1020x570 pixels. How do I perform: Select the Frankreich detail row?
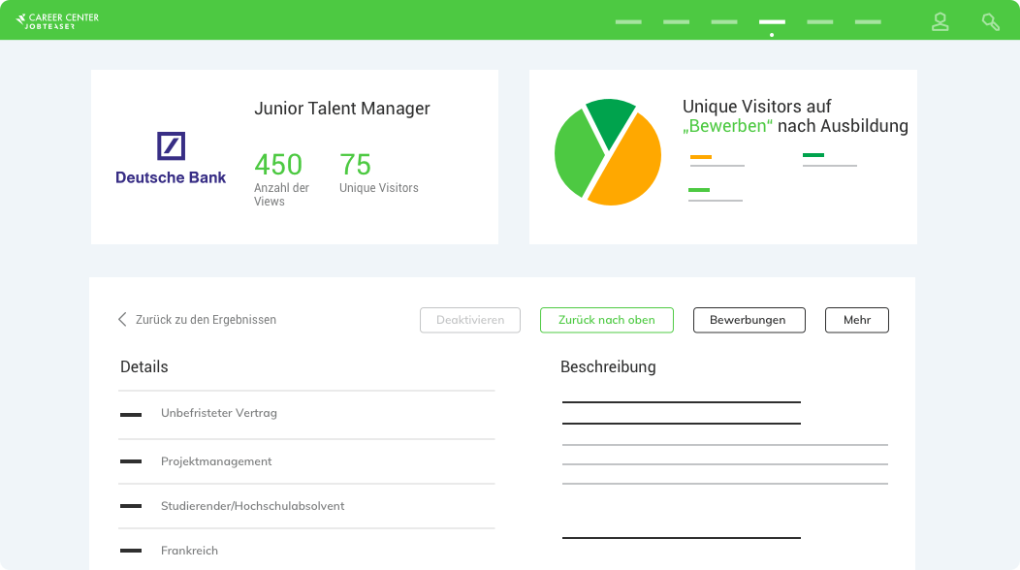(x=306, y=551)
